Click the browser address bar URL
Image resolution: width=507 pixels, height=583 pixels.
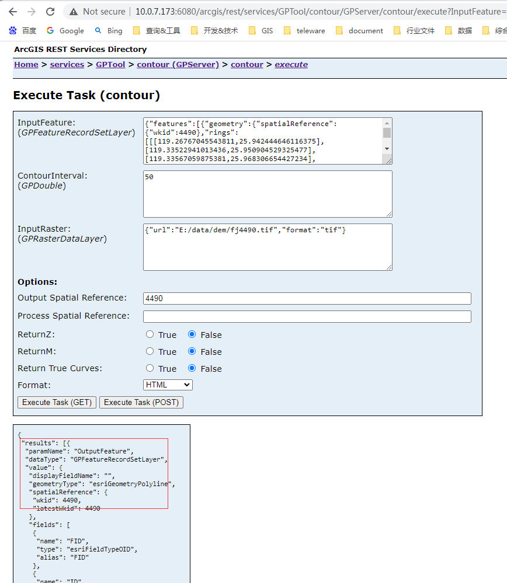(320, 12)
